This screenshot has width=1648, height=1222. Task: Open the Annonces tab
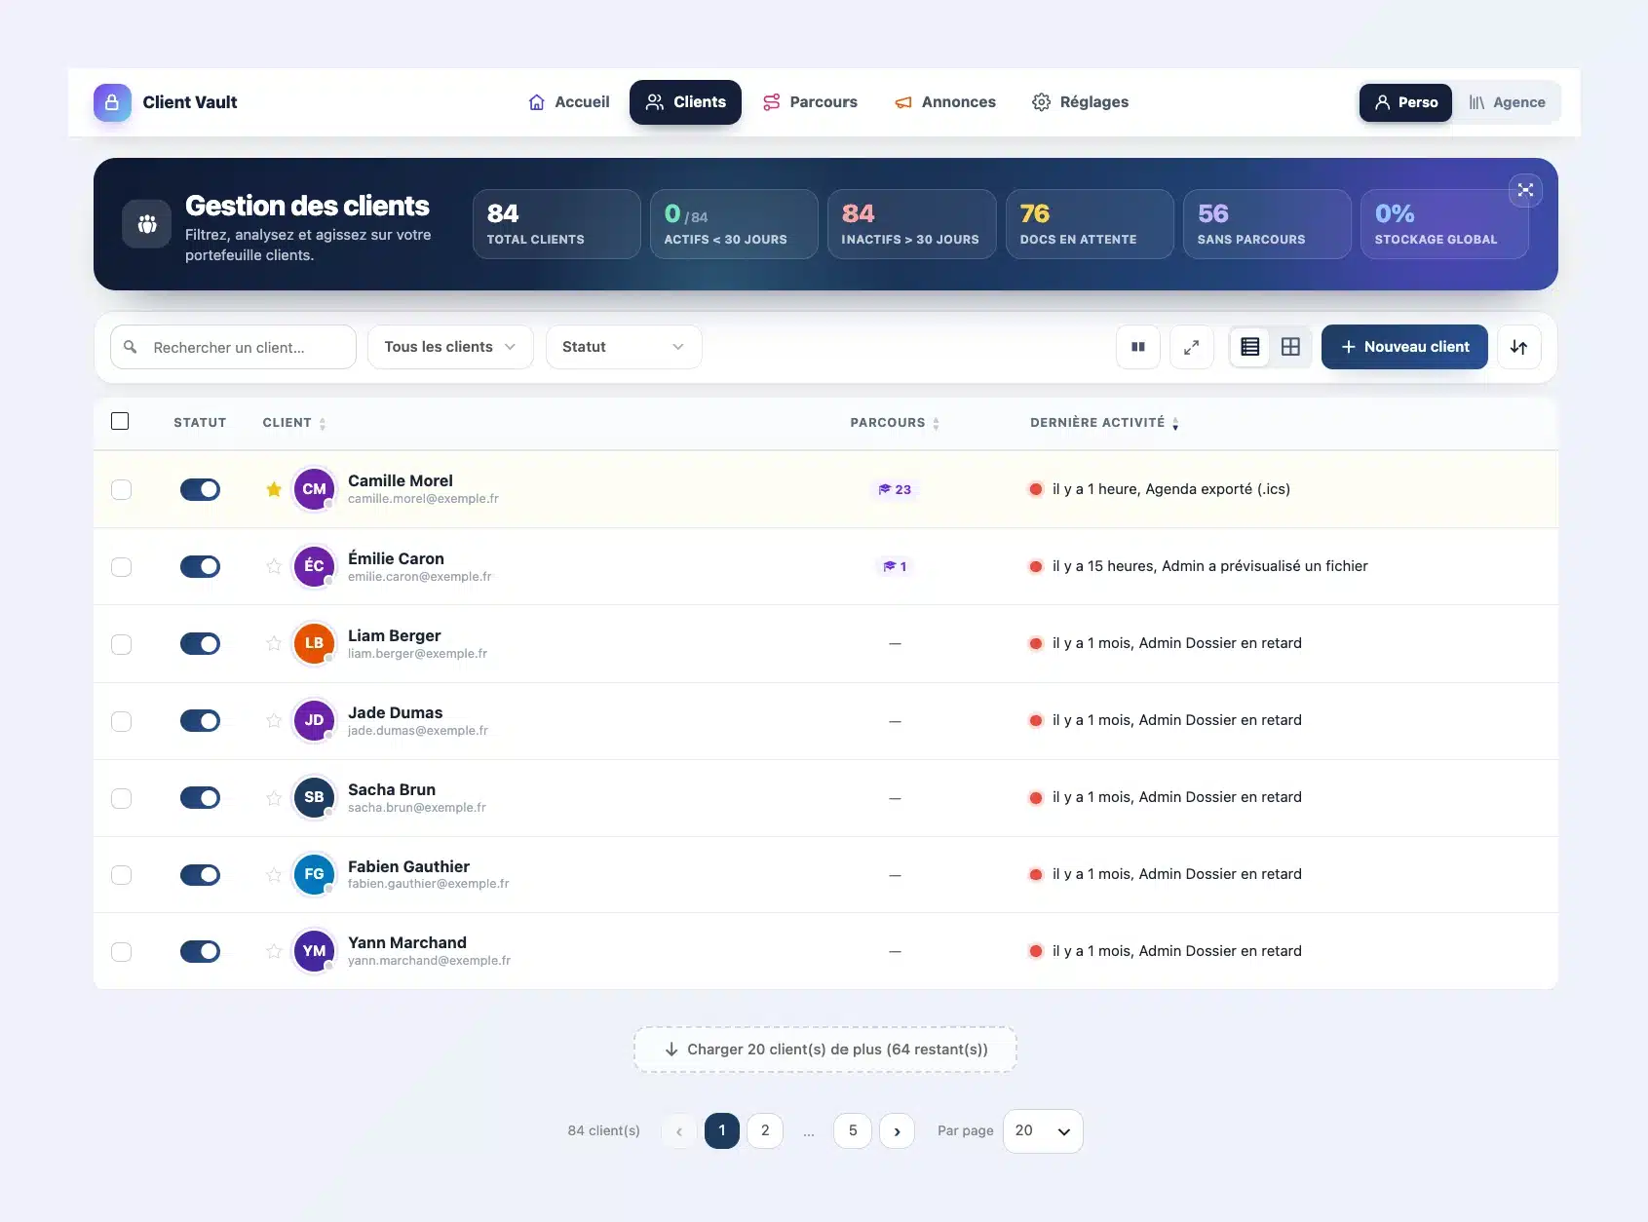945,102
